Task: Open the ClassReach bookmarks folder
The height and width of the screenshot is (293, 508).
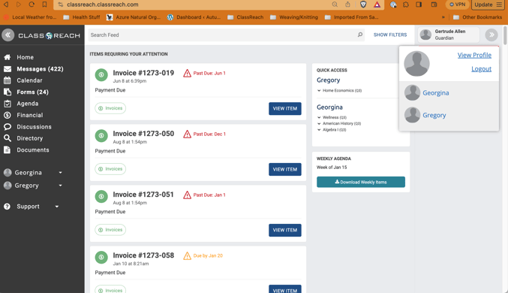Action: pos(245,17)
